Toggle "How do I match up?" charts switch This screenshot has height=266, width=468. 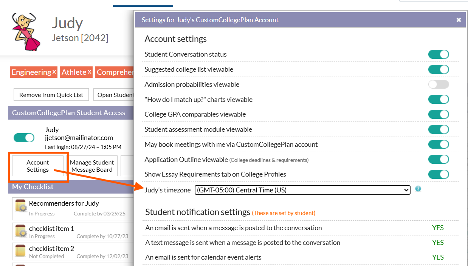click(439, 99)
